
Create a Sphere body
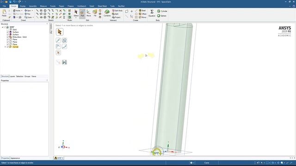[x=162, y=16]
